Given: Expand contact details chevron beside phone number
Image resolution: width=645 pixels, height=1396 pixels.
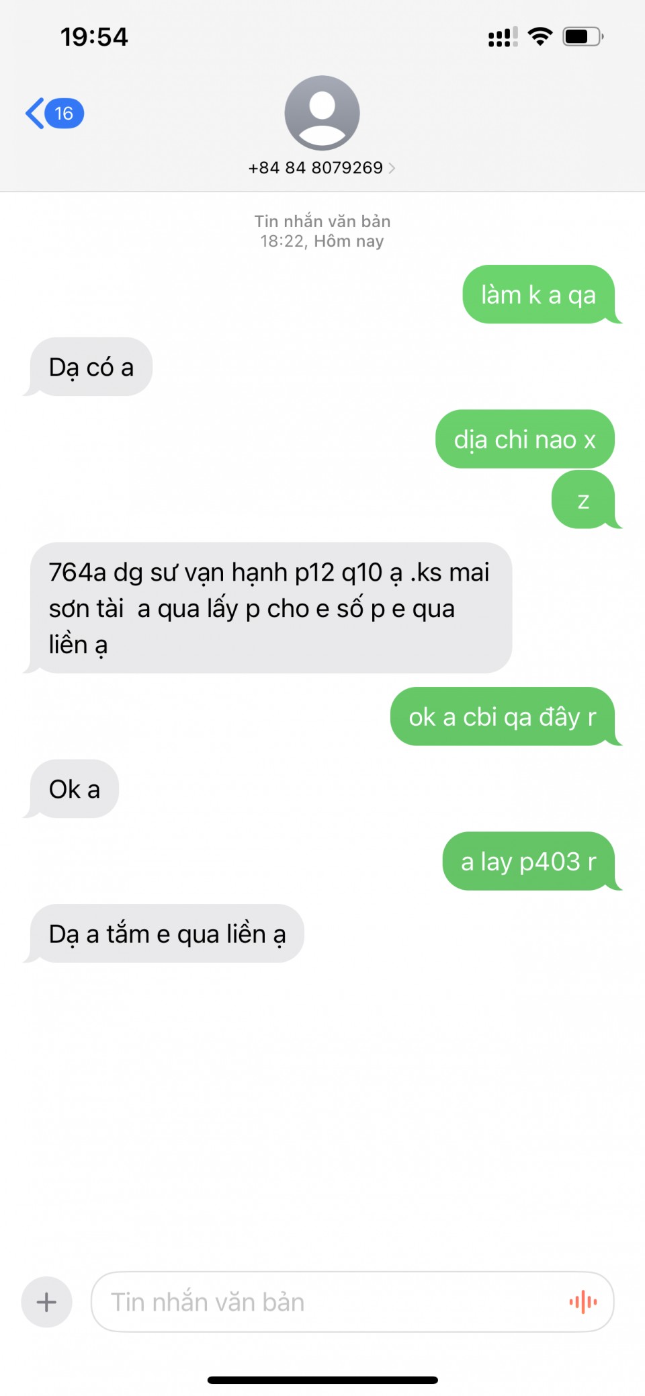Looking at the screenshot, I should click(x=392, y=168).
